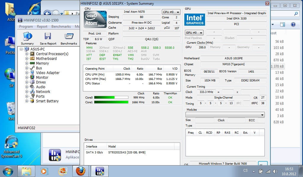Open the Report menu
The height and width of the screenshot is (177, 303).
pyautogui.click(x=42, y=27)
